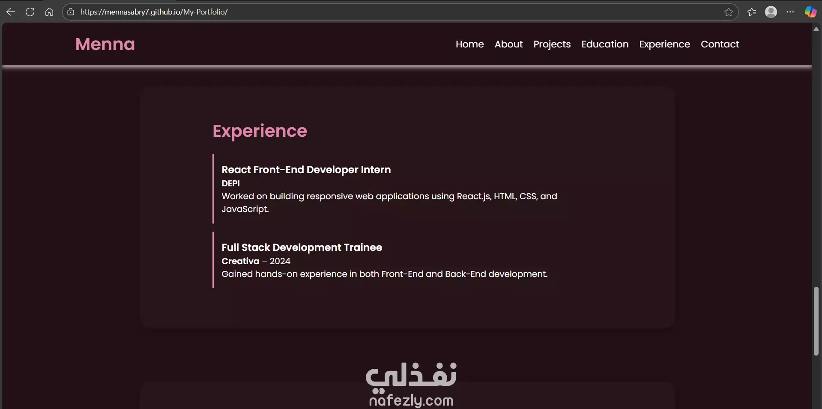822x409 pixels.
Task: Open the Contact section
Action: click(x=720, y=44)
